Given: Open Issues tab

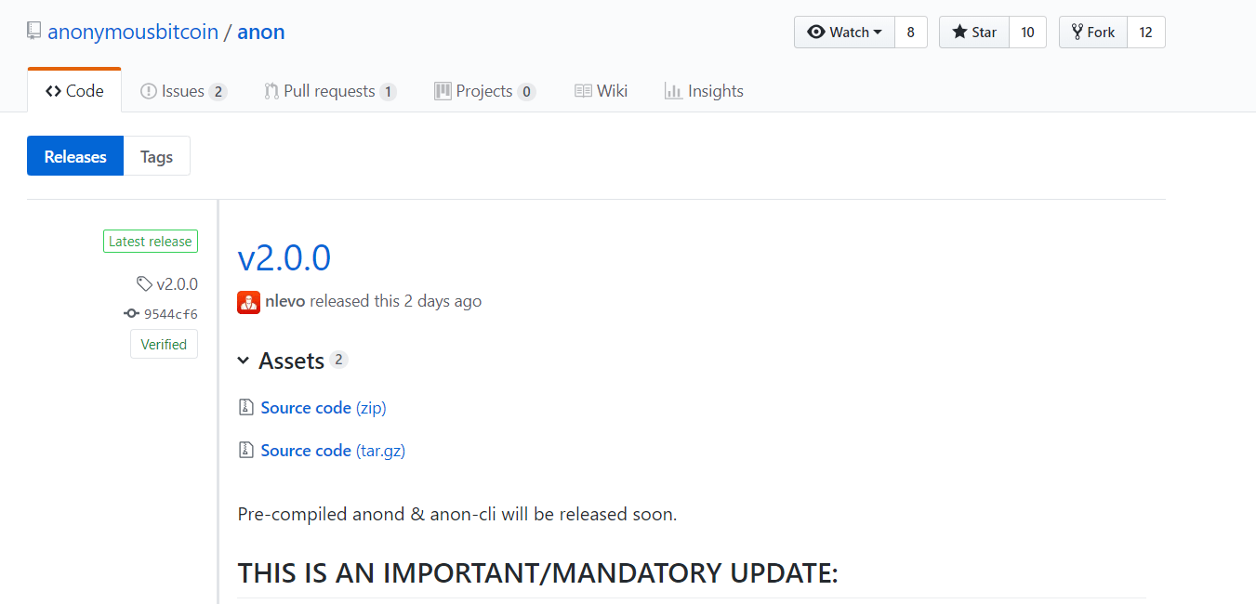Looking at the screenshot, I should [183, 91].
